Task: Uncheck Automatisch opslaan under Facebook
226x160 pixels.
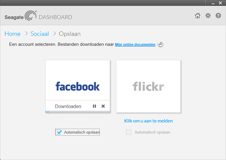Action: (x=59, y=132)
